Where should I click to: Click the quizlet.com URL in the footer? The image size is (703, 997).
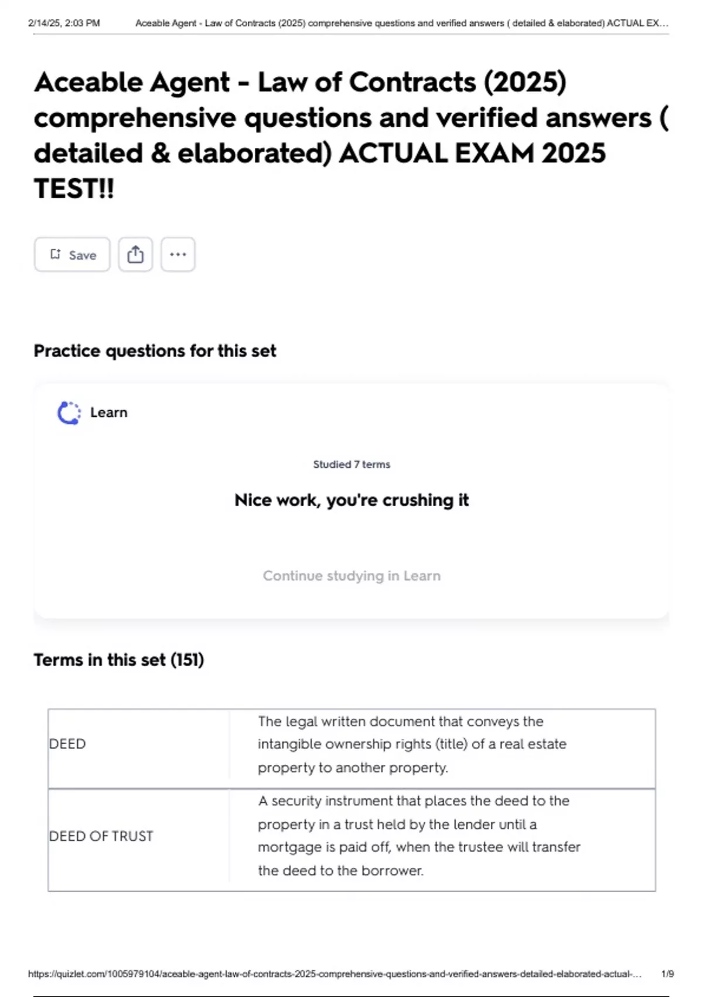(335, 974)
